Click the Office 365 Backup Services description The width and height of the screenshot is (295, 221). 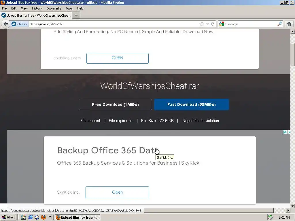tap(128, 163)
